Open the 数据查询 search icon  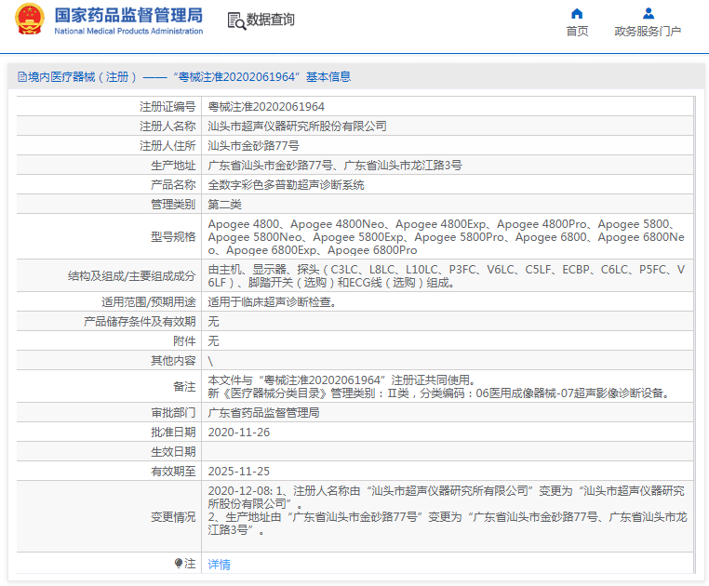(236, 20)
